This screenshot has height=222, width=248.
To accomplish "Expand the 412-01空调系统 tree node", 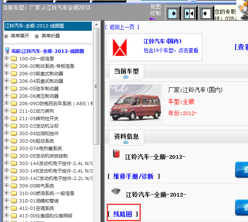I will [x=6, y=207].
